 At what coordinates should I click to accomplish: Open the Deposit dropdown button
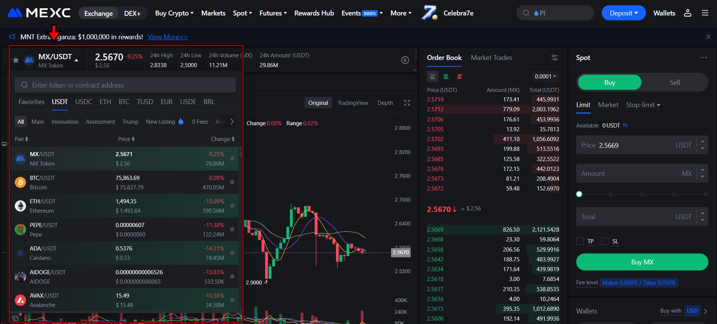click(x=624, y=13)
